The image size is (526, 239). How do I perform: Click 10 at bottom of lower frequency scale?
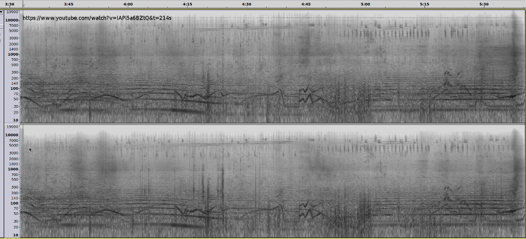pos(16,235)
